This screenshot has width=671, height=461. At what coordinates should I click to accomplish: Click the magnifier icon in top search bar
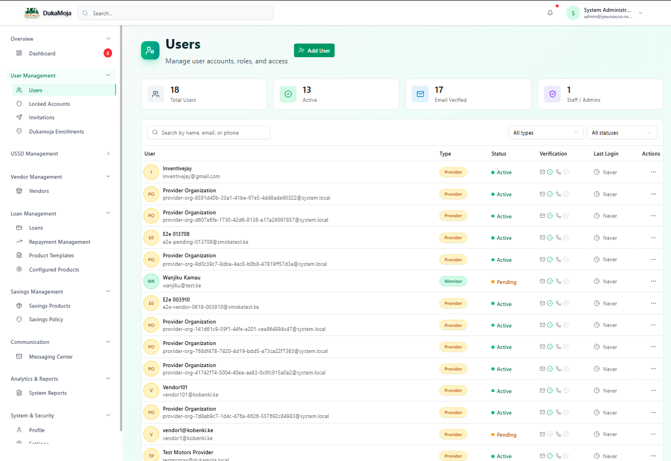(85, 13)
